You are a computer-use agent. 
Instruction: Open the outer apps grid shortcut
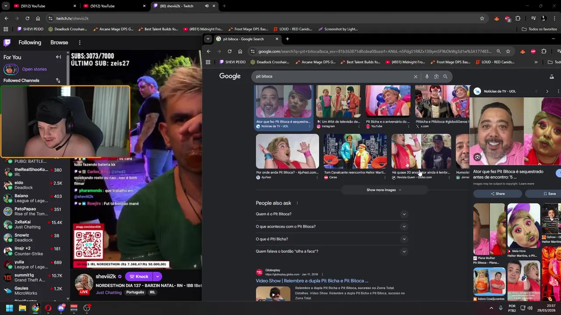pos(6,29)
